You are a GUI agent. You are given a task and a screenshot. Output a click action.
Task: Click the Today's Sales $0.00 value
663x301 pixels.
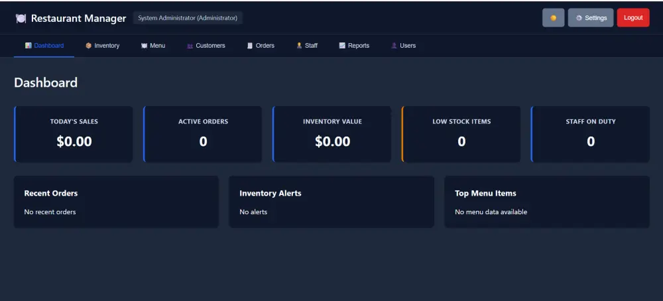tap(74, 141)
